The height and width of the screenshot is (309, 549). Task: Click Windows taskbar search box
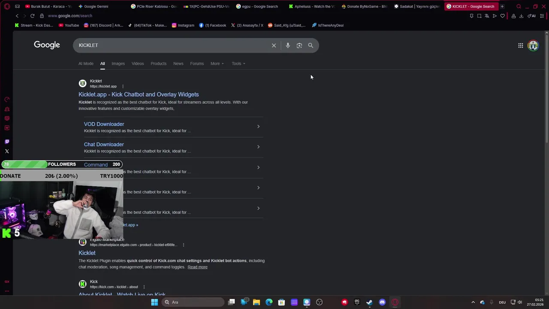(193, 302)
